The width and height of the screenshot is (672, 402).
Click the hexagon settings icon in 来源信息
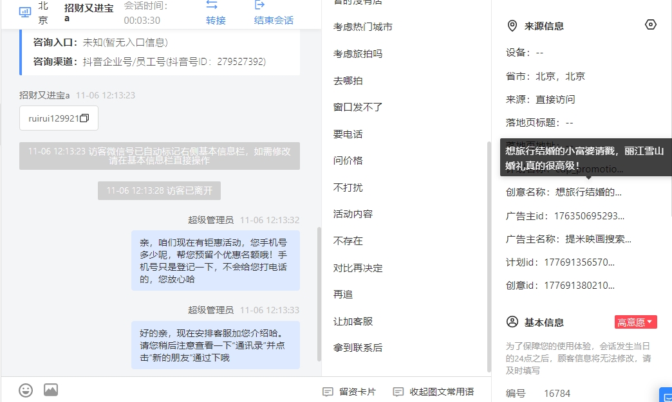click(651, 25)
